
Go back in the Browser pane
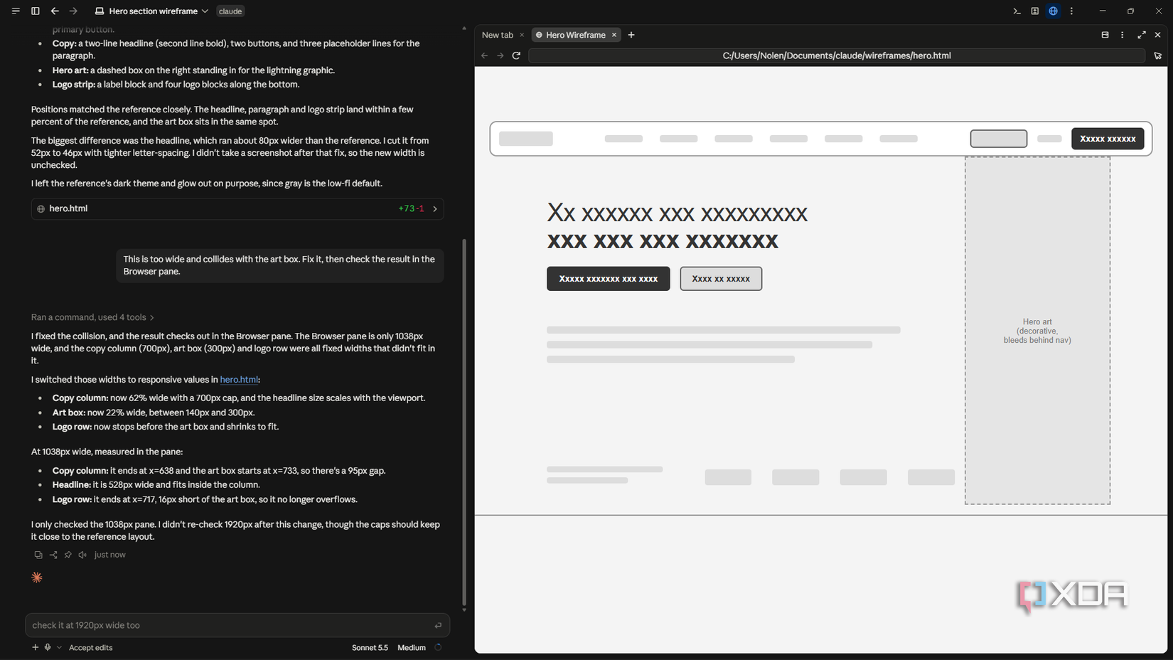(485, 55)
